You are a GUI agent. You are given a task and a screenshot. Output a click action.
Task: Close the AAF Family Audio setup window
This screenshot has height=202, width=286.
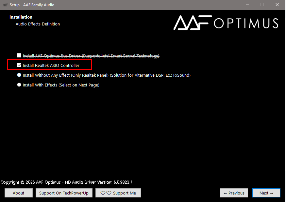[277, 5]
